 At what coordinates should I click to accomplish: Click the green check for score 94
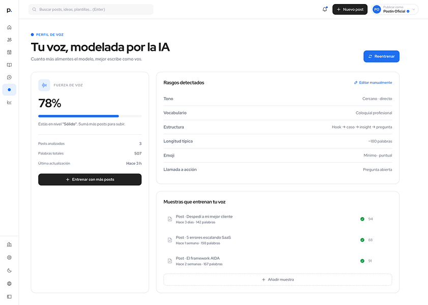point(362,219)
